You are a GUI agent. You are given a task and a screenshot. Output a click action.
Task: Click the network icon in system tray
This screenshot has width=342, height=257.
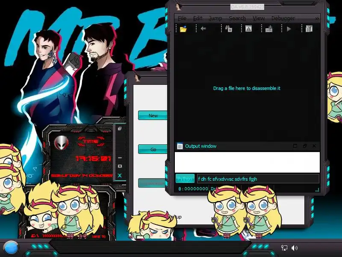click(284, 248)
